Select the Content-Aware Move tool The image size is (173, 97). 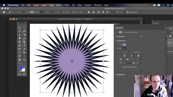(20, 49)
